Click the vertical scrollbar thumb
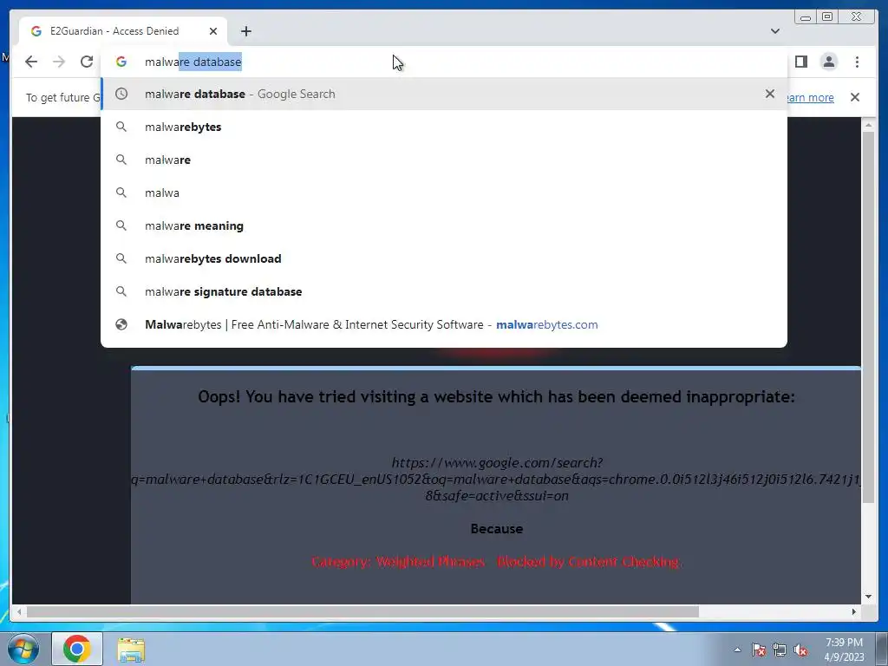The width and height of the screenshot is (888, 666). point(868,317)
